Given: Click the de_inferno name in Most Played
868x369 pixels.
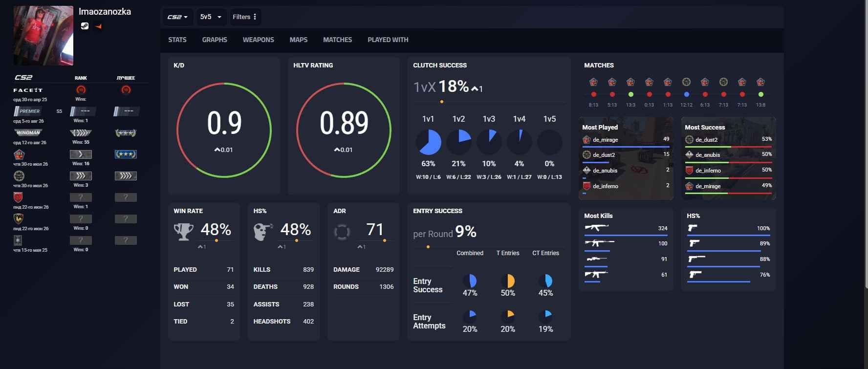Looking at the screenshot, I should click(606, 186).
